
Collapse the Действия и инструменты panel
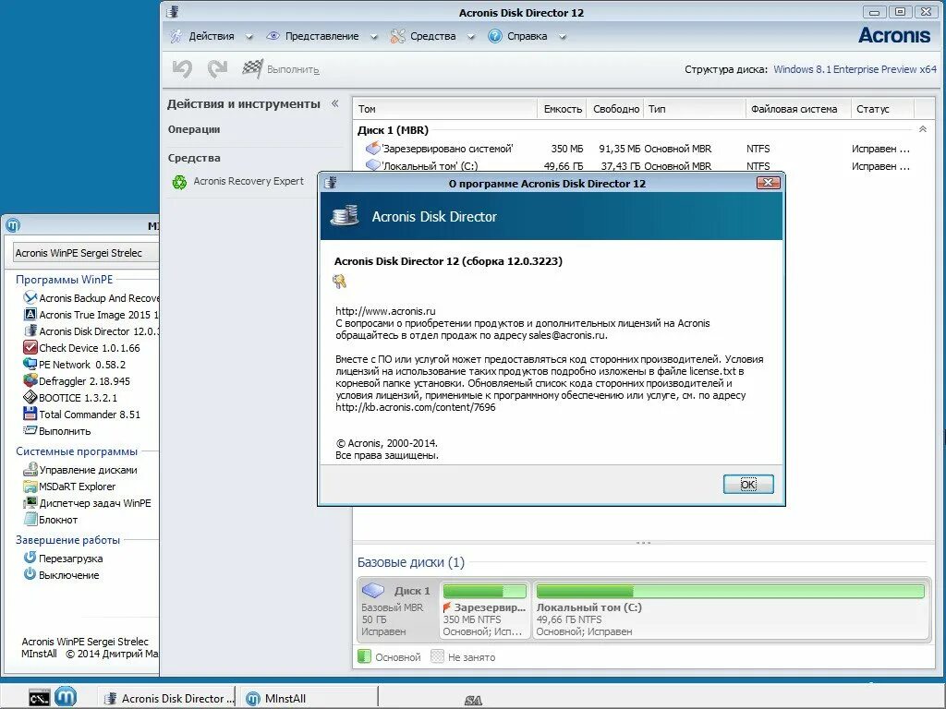[x=334, y=103]
